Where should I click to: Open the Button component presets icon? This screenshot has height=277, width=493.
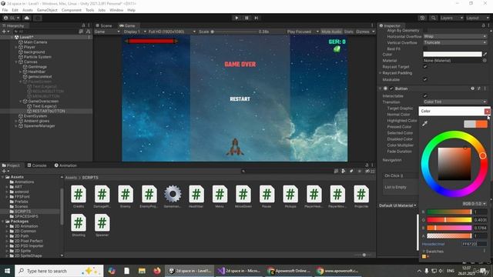pos(479,88)
